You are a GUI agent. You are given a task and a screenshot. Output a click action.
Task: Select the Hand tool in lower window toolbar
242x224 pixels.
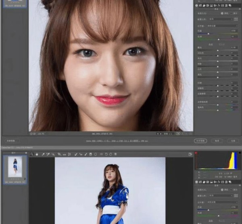pyautogui.click(x=37, y=154)
